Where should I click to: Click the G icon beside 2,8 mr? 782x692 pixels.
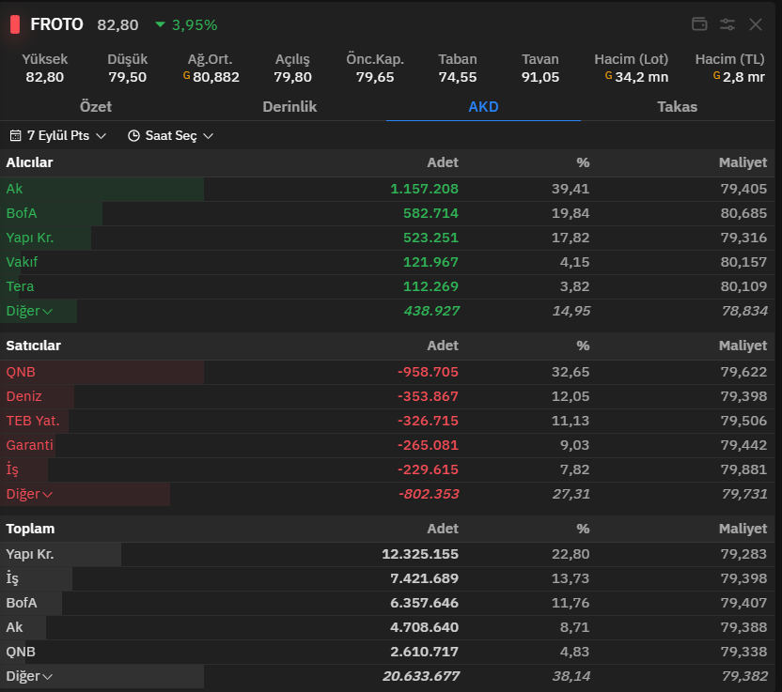coord(716,76)
